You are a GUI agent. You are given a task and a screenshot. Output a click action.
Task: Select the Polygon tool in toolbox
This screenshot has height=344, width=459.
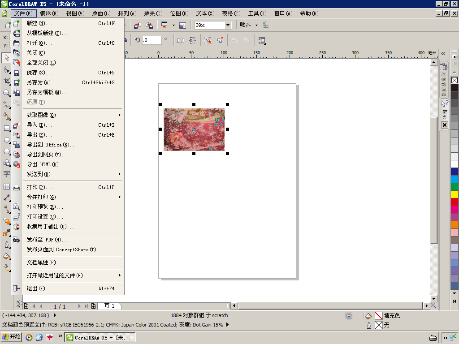click(6, 151)
